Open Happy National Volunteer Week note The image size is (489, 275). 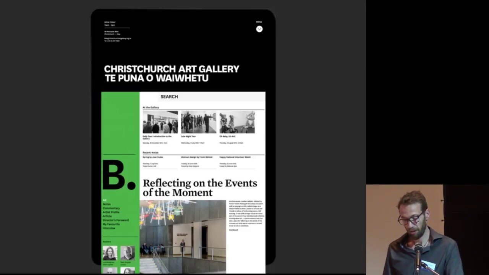coord(235,157)
